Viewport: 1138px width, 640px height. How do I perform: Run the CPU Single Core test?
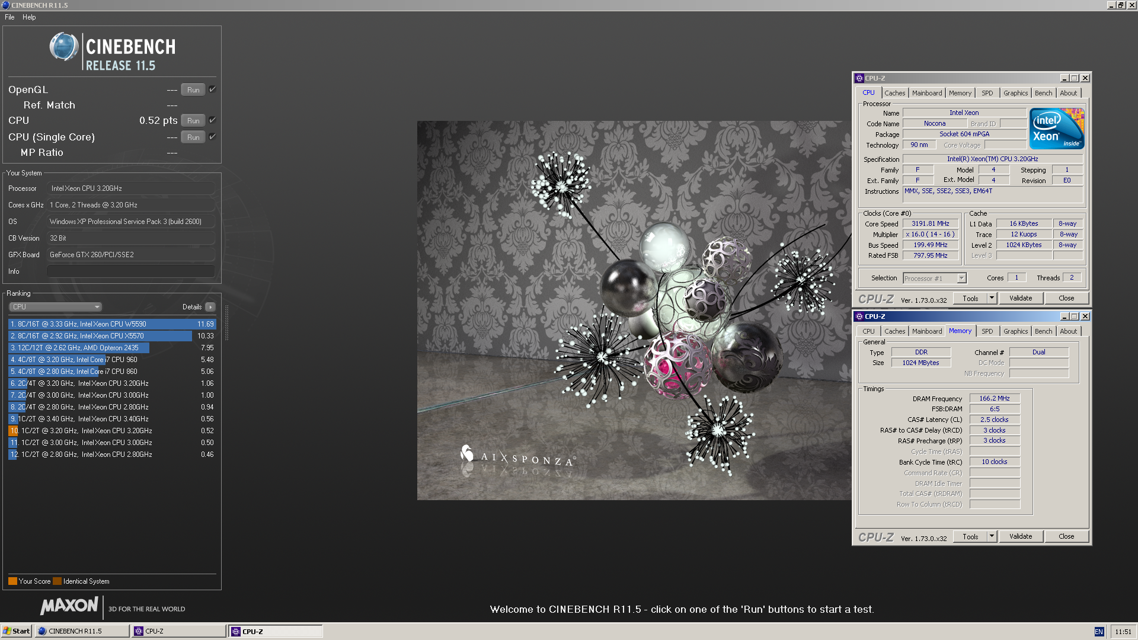click(193, 137)
